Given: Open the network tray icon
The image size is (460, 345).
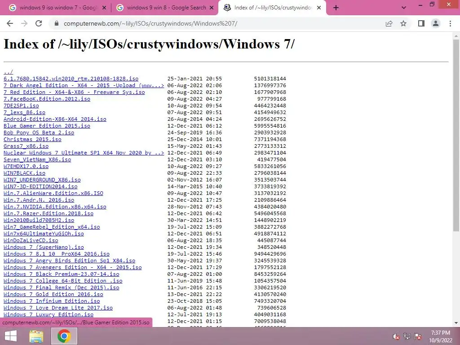Looking at the screenshot, I should click(407, 336).
